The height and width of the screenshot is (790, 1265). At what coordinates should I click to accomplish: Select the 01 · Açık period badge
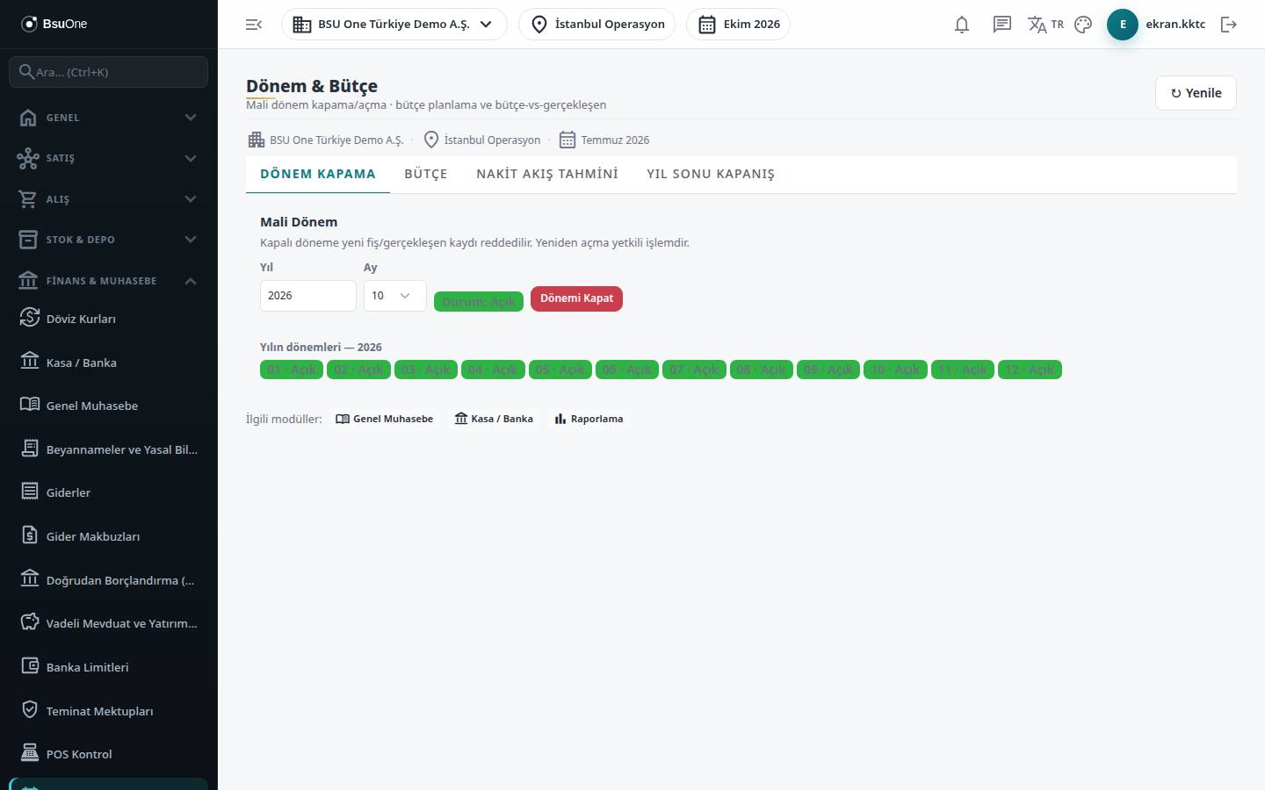click(292, 370)
